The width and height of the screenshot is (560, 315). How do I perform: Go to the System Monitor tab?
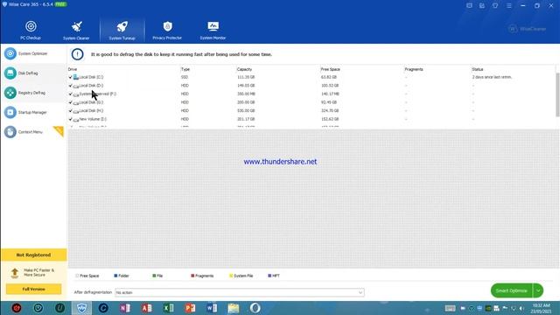pyautogui.click(x=213, y=30)
